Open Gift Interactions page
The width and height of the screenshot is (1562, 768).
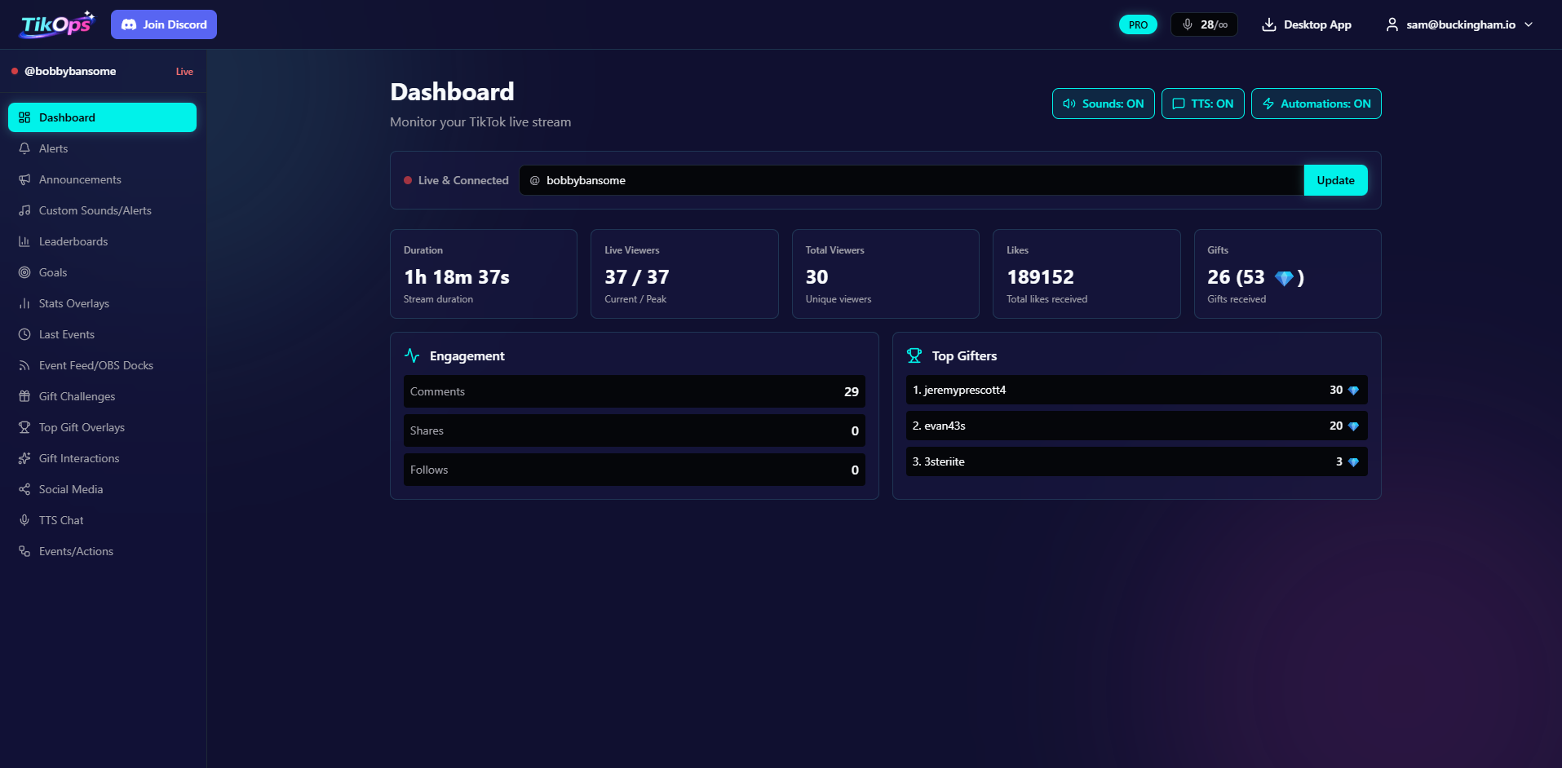click(x=102, y=458)
